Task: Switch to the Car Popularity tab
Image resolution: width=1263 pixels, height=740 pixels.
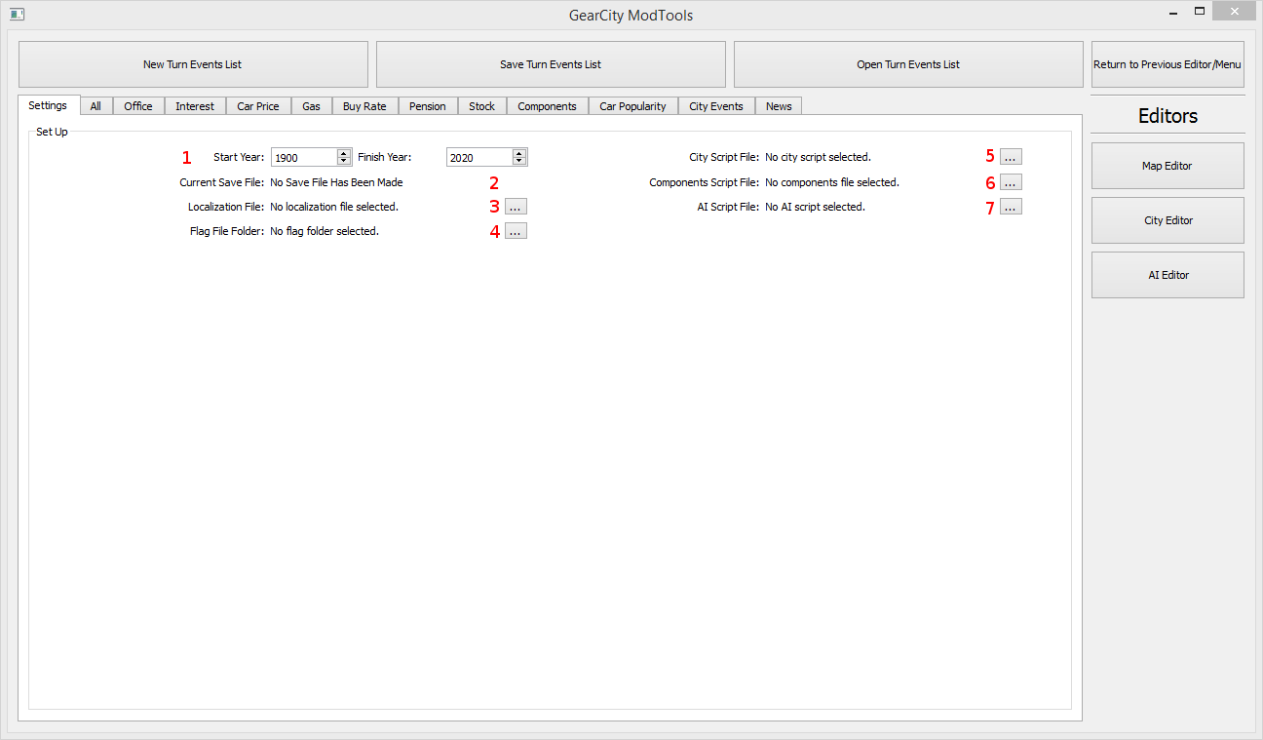Action: pos(632,106)
